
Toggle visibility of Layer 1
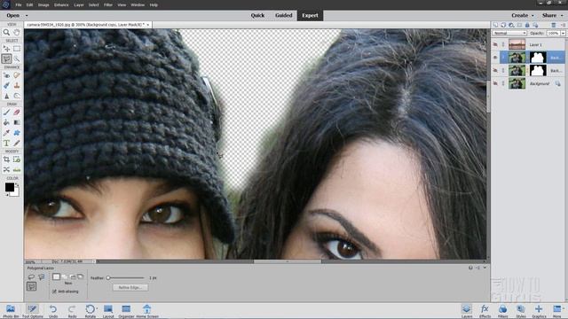point(495,44)
